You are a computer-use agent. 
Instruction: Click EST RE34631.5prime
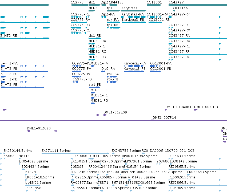(x=182, y=156)
